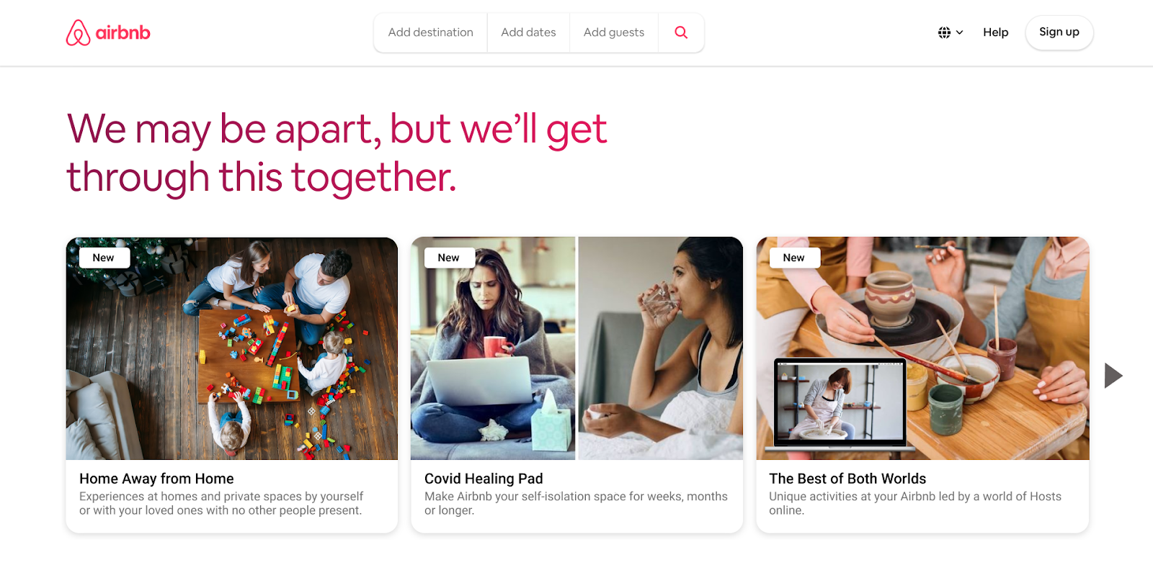Open the globe language selector
1153x588 pixels.
(x=944, y=32)
